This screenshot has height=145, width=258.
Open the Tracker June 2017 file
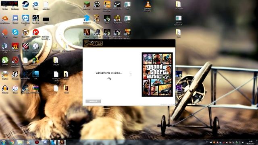point(56,76)
